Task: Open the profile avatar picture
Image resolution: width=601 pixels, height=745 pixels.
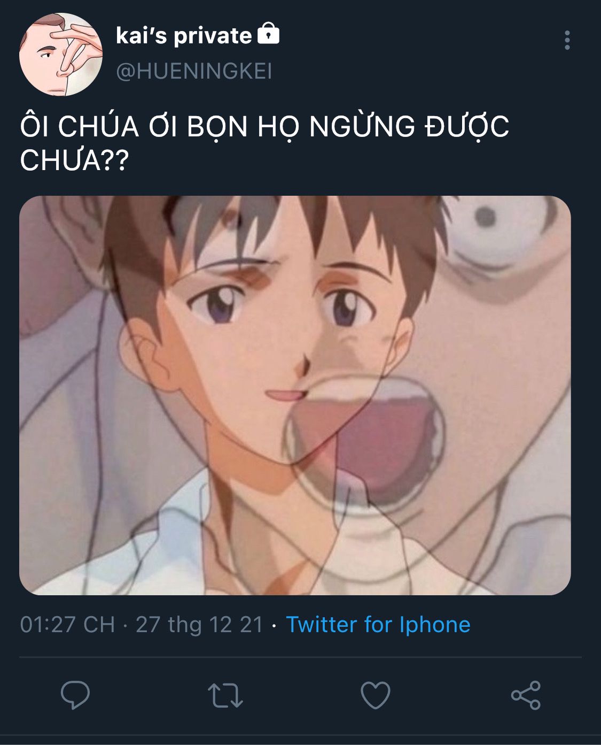Action: [x=61, y=55]
